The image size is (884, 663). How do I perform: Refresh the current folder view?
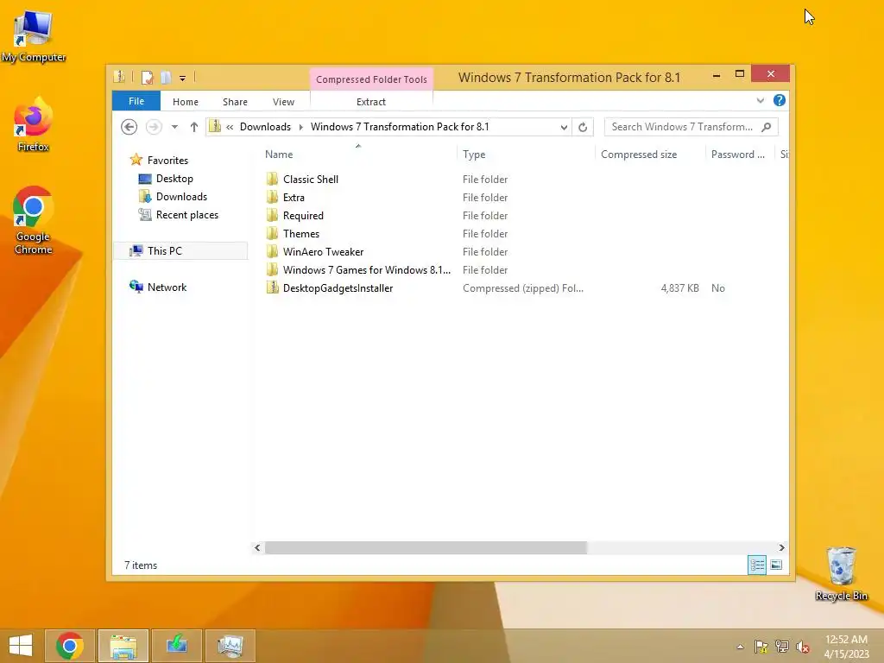tap(583, 127)
